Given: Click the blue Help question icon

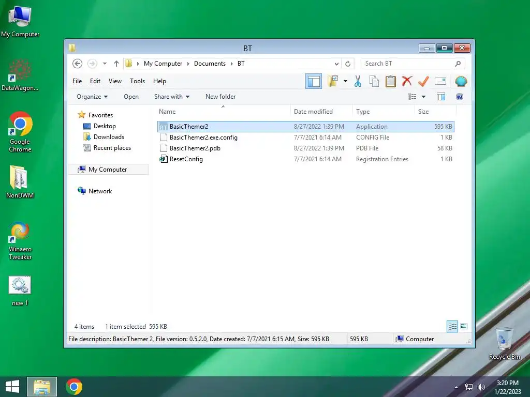Looking at the screenshot, I should click(460, 97).
